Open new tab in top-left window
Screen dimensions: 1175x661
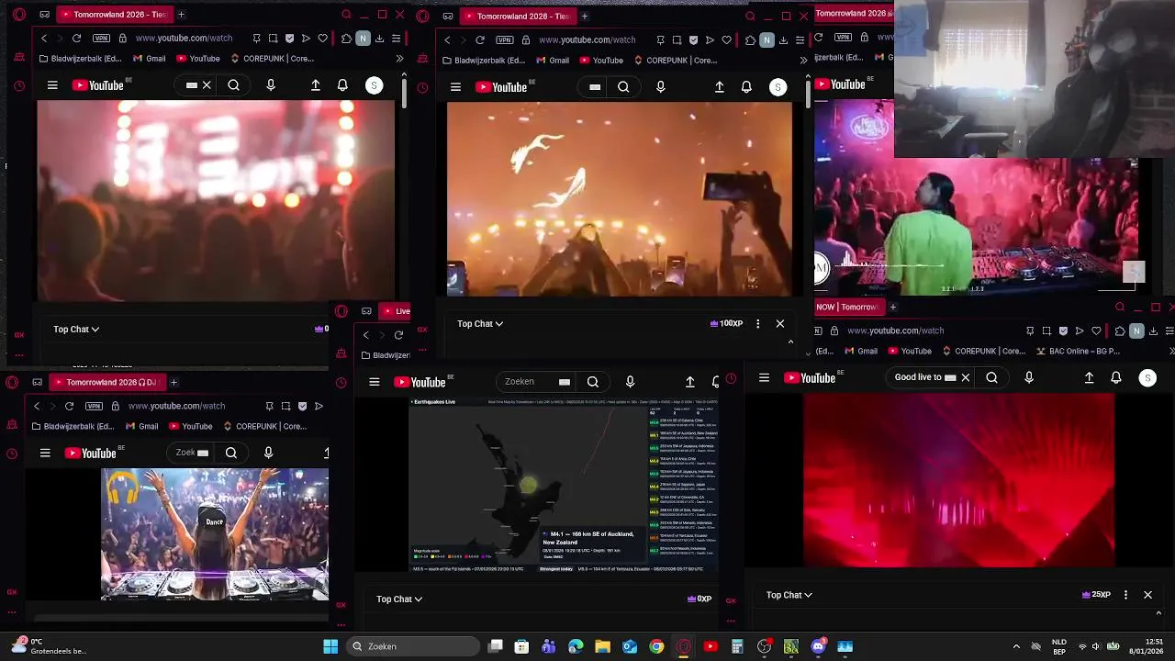click(181, 15)
